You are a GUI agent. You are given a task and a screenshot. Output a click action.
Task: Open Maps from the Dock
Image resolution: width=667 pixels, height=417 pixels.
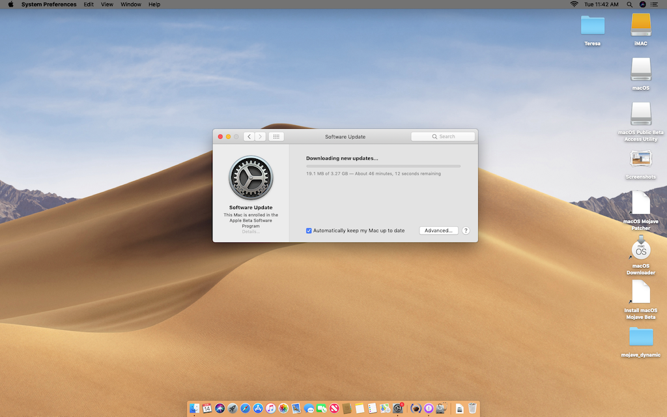tap(385, 409)
